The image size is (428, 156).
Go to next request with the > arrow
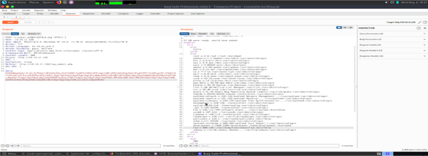coord(48,22)
